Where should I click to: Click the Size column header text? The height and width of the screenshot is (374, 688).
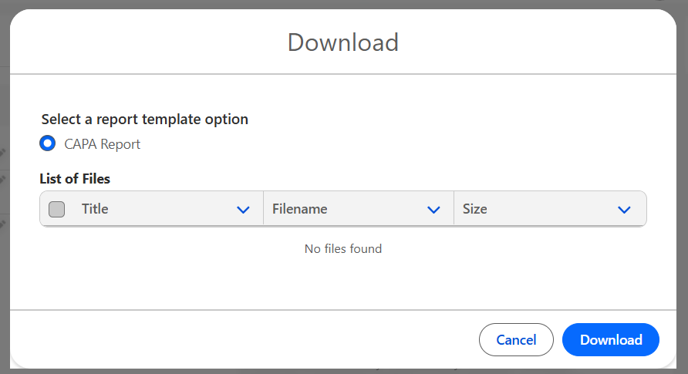[x=474, y=209]
